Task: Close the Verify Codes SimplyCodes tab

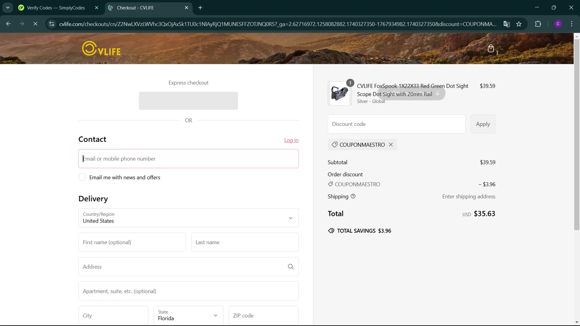Action: click(x=97, y=8)
